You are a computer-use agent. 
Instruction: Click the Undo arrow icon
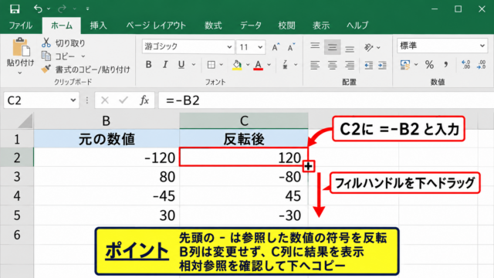tap(38, 8)
